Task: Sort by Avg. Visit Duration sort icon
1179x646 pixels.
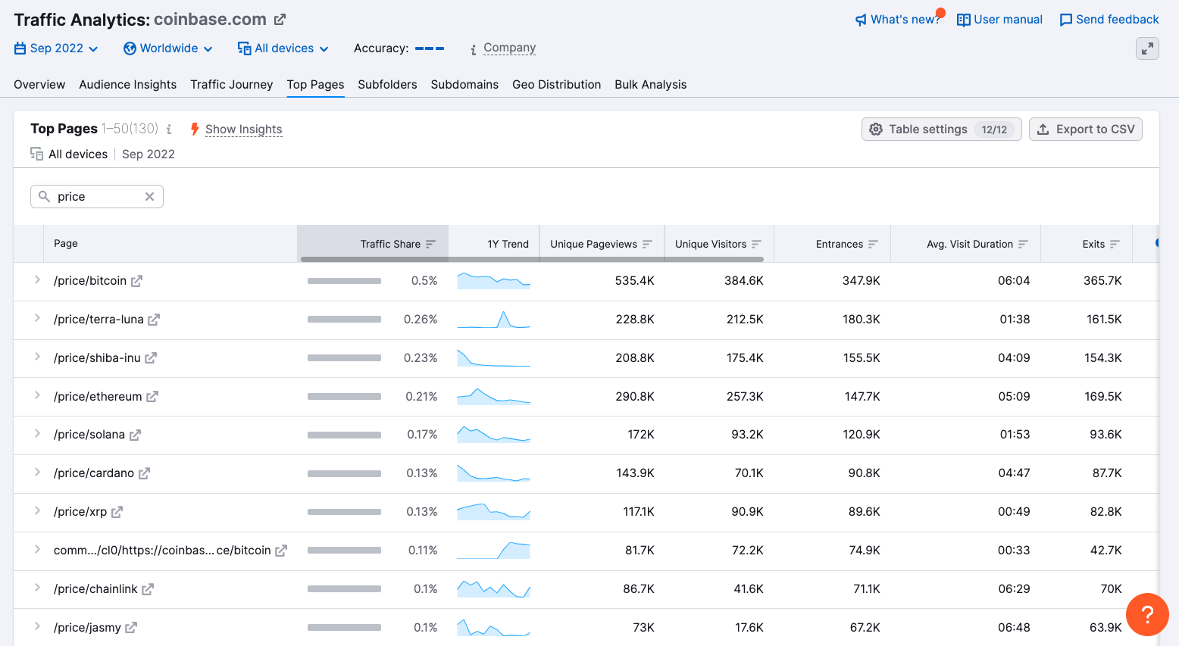Action: pos(1023,244)
